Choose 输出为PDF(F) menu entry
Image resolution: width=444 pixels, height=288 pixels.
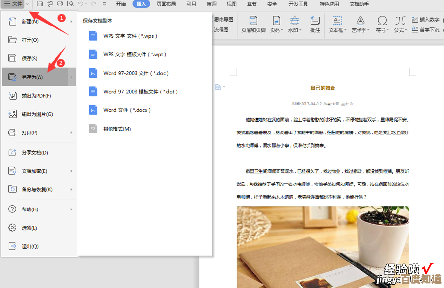pos(36,96)
